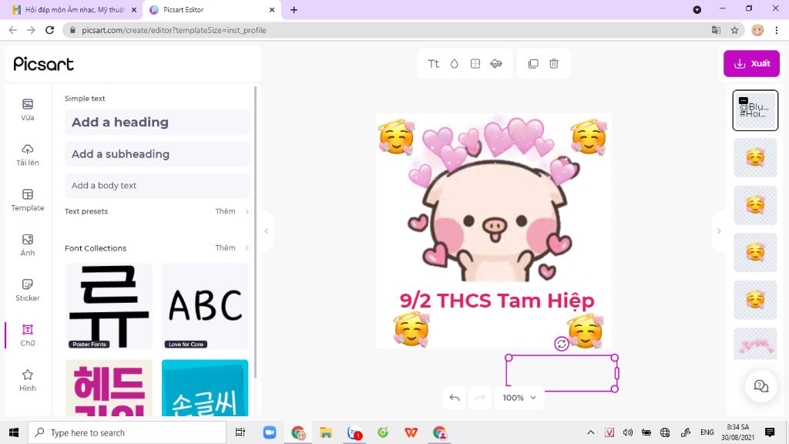Add a body text
The image size is (789, 444).
(157, 185)
